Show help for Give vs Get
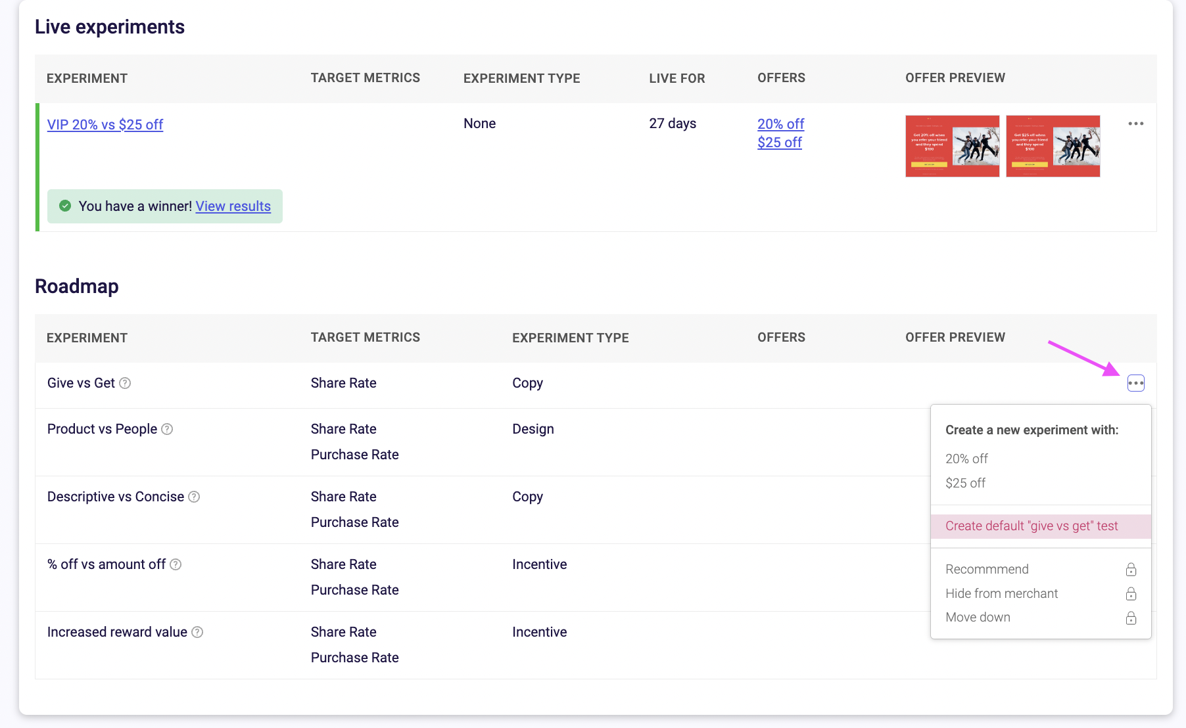Viewport: 1186px width, 728px height. point(125,383)
